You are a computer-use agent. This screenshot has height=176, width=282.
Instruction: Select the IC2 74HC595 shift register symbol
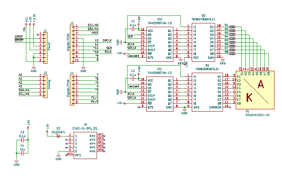click(159, 44)
